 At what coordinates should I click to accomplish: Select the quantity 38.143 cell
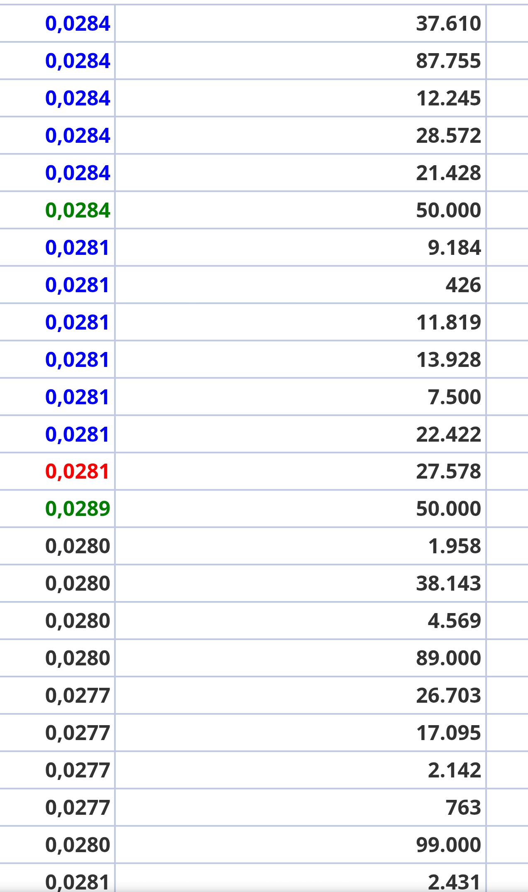(300, 584)
